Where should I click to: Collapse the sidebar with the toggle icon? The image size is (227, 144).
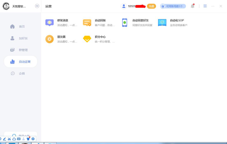[x=37, y=6]
